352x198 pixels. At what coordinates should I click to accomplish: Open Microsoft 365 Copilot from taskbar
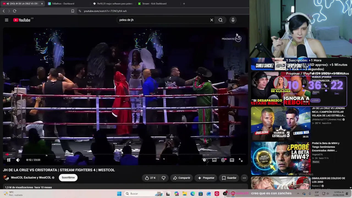177,194
